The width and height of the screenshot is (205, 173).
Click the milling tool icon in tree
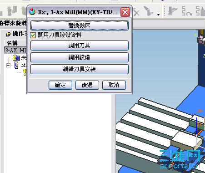(16, 65)
